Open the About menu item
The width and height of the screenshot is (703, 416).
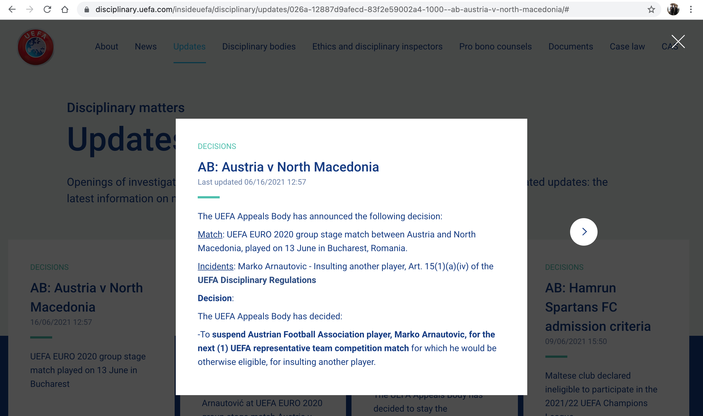click(x=107, y=46)
